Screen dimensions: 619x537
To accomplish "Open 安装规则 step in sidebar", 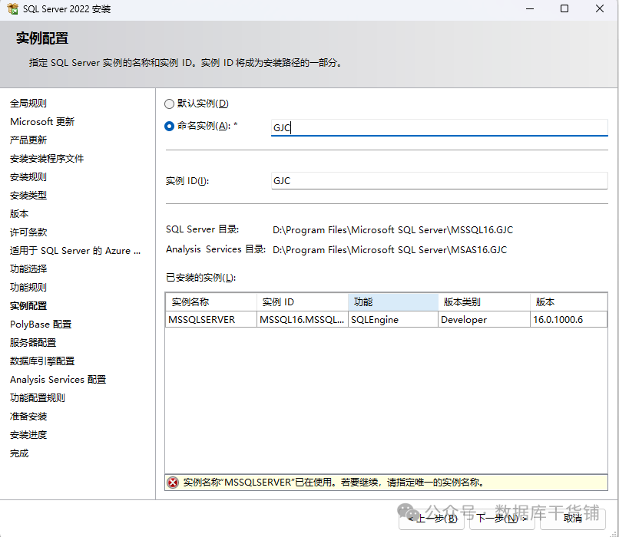I will [28, 177].
